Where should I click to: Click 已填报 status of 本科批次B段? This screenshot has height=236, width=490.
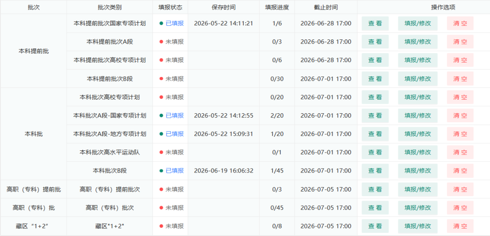[x=174, y=171]
